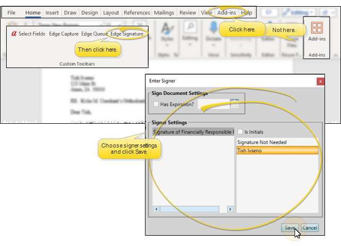Check the Is Initials checkbox

tap(240, 132)
